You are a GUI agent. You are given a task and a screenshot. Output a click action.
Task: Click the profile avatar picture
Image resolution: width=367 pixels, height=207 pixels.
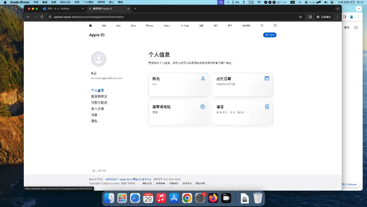(x=99, y=59)
